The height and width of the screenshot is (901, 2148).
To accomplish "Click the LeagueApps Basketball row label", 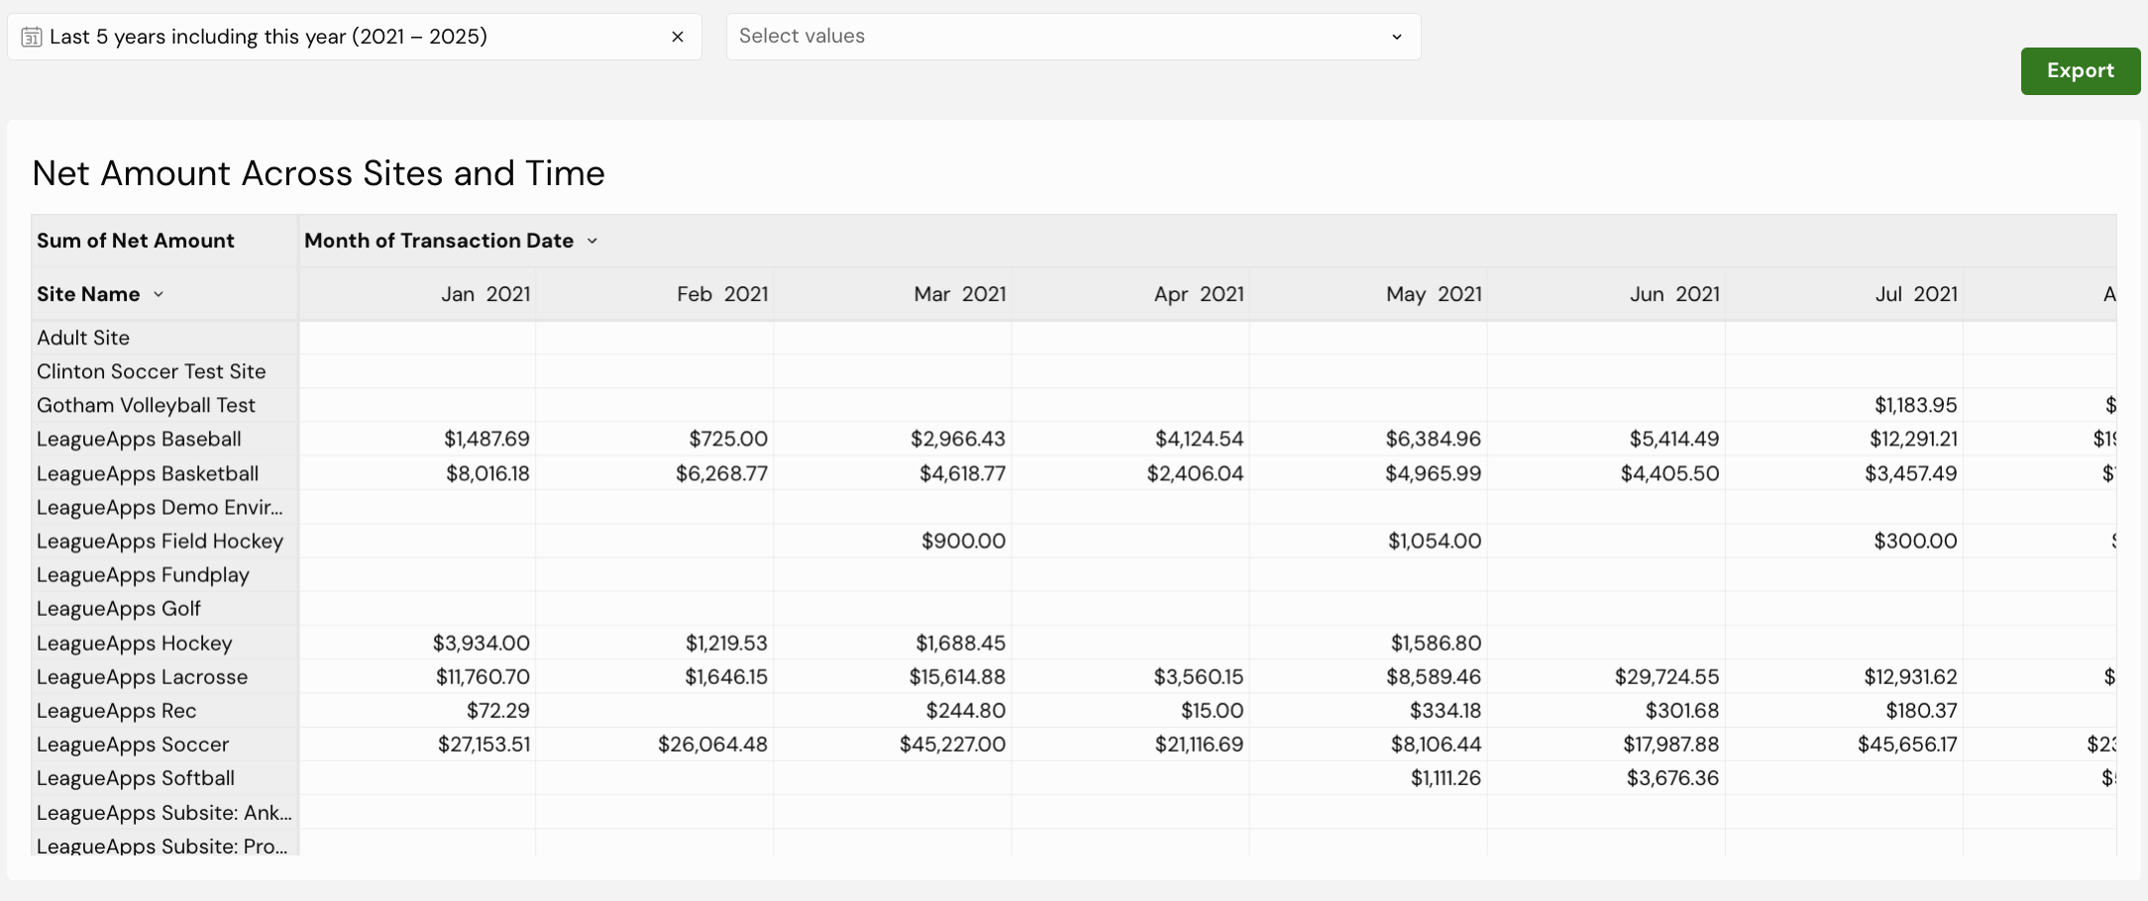I will coord(148,473).
